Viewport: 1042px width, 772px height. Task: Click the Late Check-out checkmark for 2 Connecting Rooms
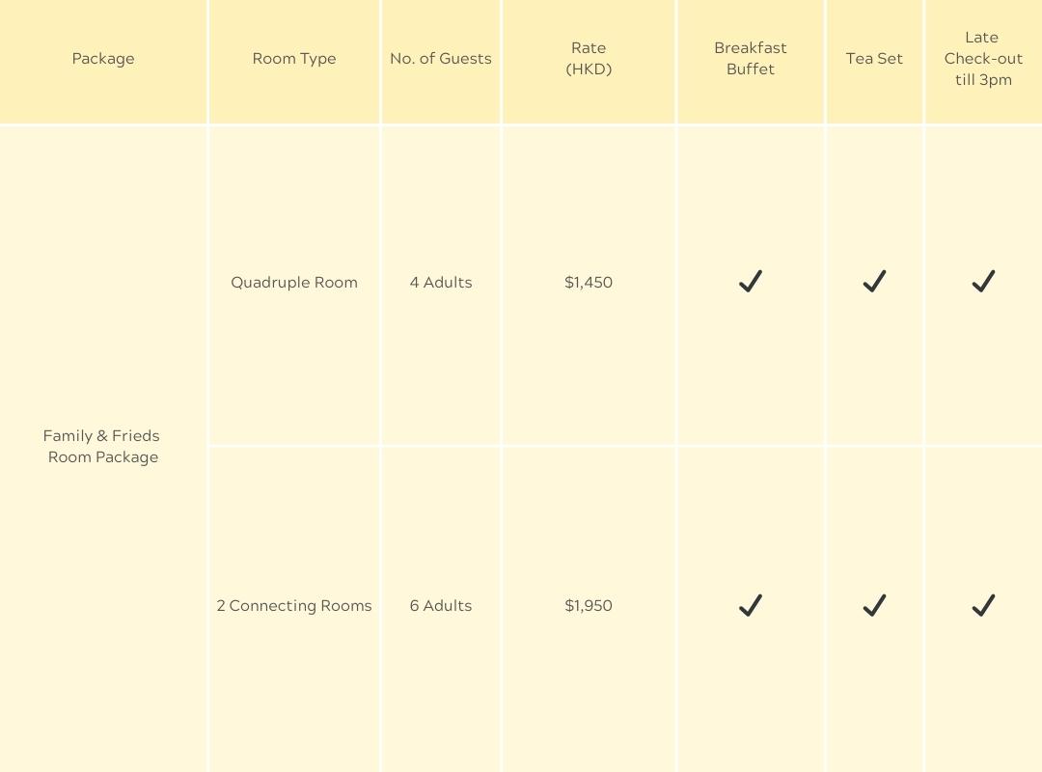click(982, 605)
